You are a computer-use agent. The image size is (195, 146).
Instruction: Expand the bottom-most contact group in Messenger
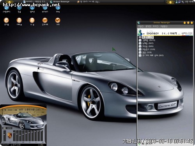[x=151, y=56]
